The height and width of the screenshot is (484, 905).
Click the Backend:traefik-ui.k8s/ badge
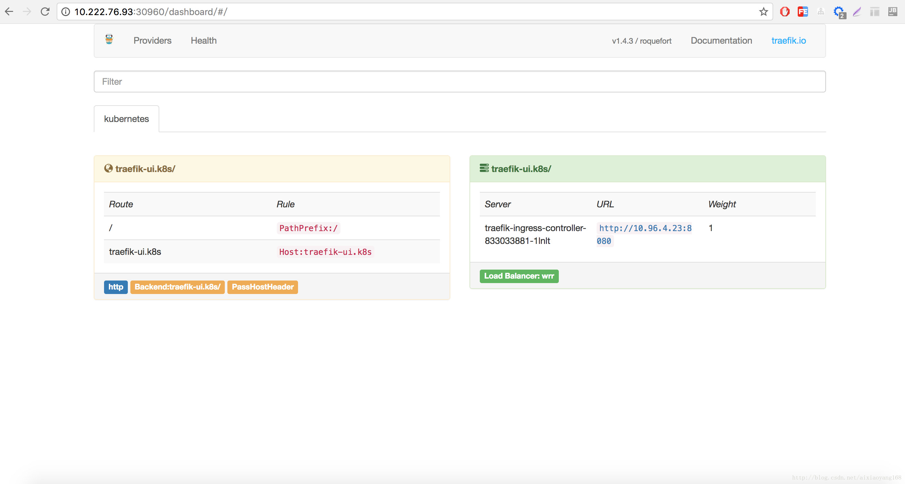(177, 287)
